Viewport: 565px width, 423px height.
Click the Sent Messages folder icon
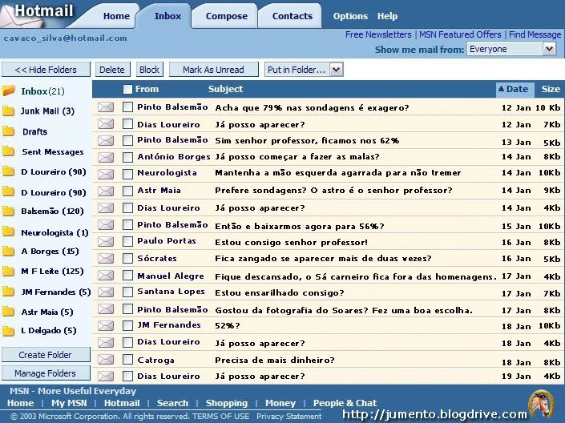click(x=8, y=151)
